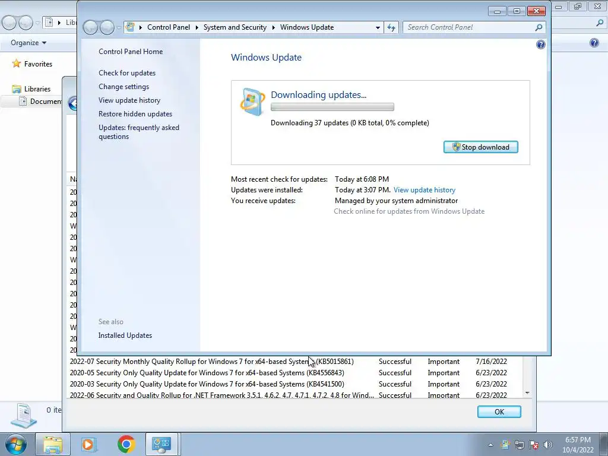Click the System and Security breadcrumb

pyautogui.click(x=235, y=27)
